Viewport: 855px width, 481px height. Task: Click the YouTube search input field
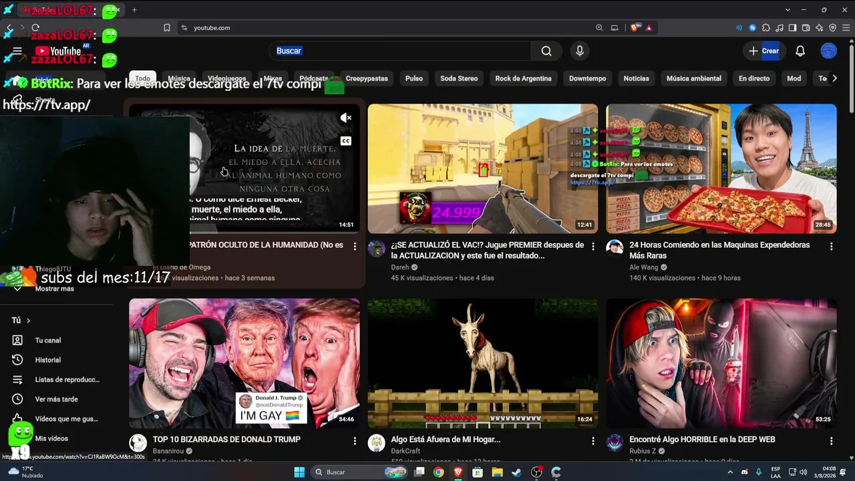pyautogui.click(x=401, y=51)
